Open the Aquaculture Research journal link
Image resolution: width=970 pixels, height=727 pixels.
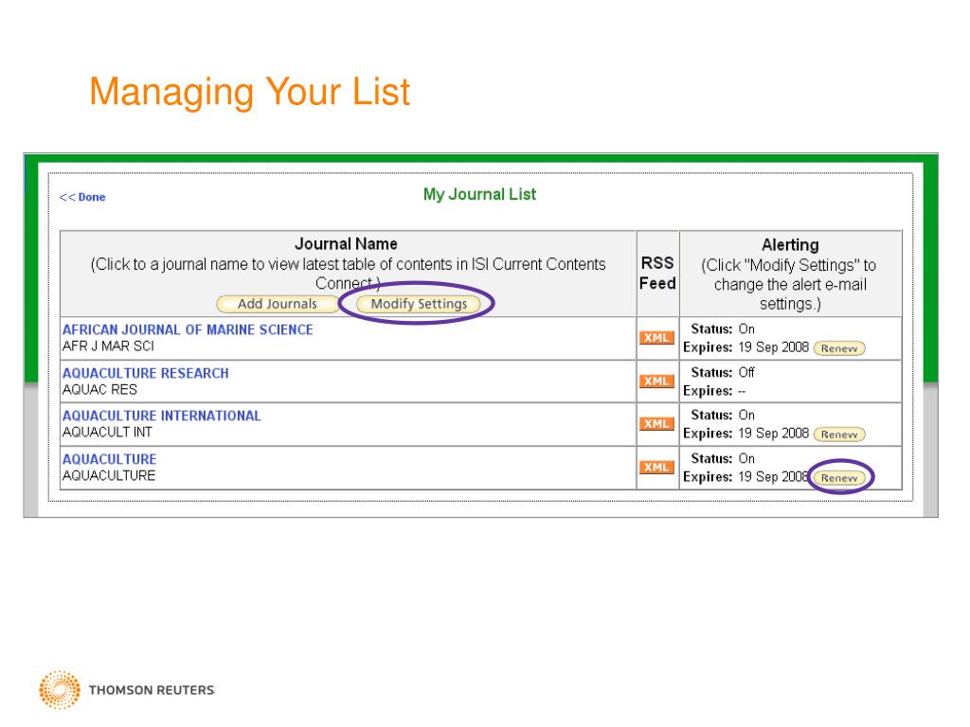[146, 373]
